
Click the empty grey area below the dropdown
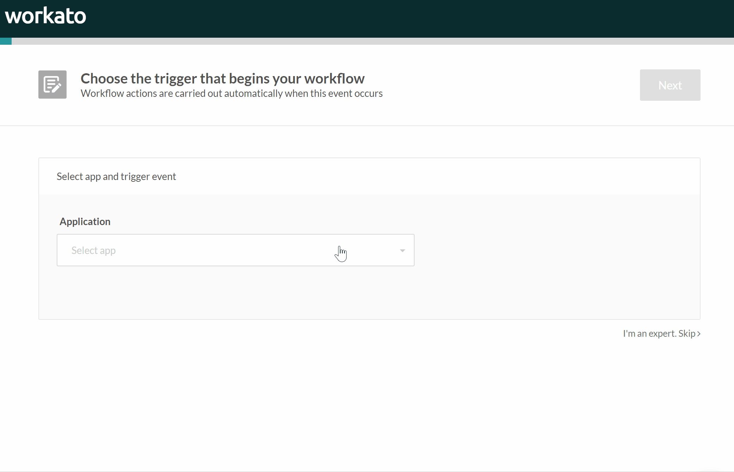click(x=235, y=292)
